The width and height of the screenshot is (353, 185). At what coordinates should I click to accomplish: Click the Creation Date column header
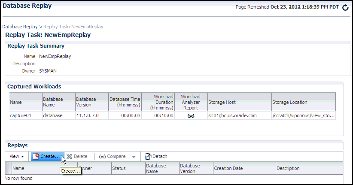pyautogui.click(x=228, y=168)
